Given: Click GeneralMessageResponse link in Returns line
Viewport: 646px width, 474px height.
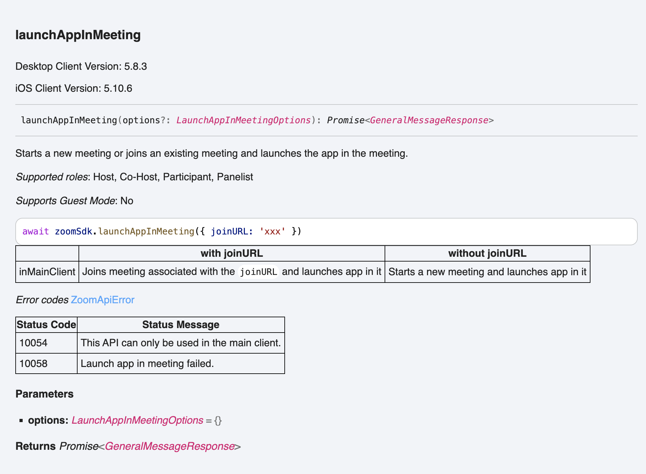Looking at the screenshot, I should tap(170, 446).
